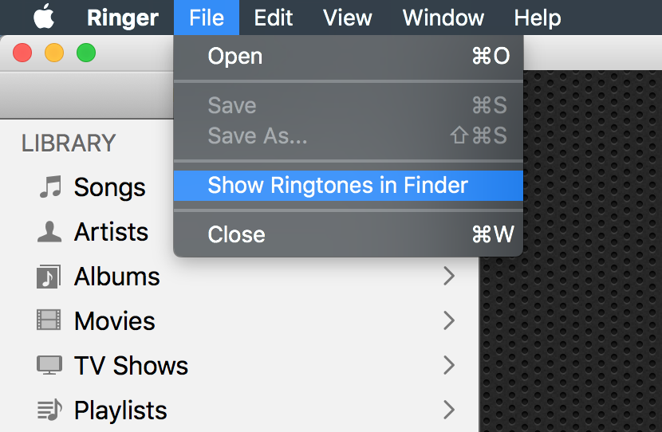
Task: Expand the Movies row chevron
Action: (x=449, y=321)
